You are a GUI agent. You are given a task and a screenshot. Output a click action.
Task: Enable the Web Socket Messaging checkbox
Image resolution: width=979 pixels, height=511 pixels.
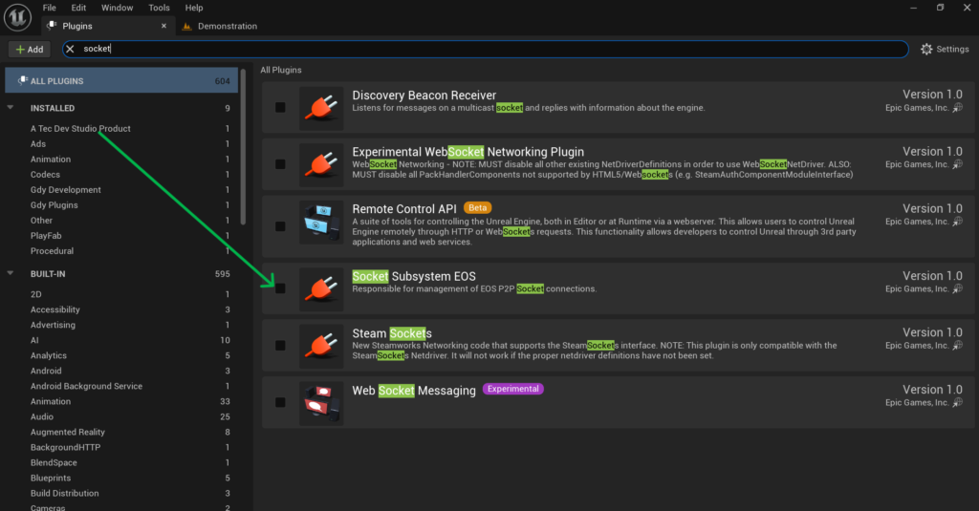coord(280,402)
